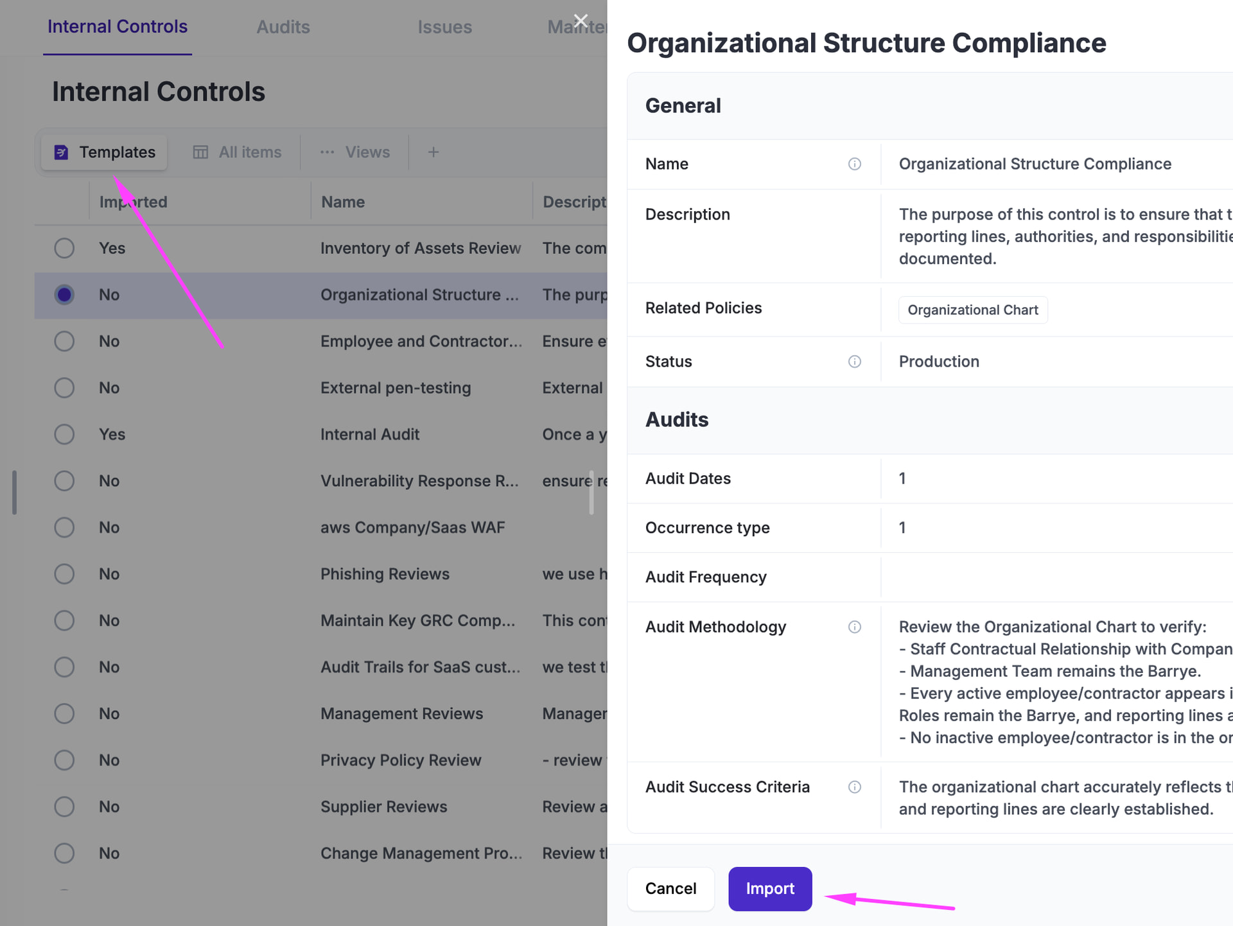Switch to the Issues tab

coord(444,27)
